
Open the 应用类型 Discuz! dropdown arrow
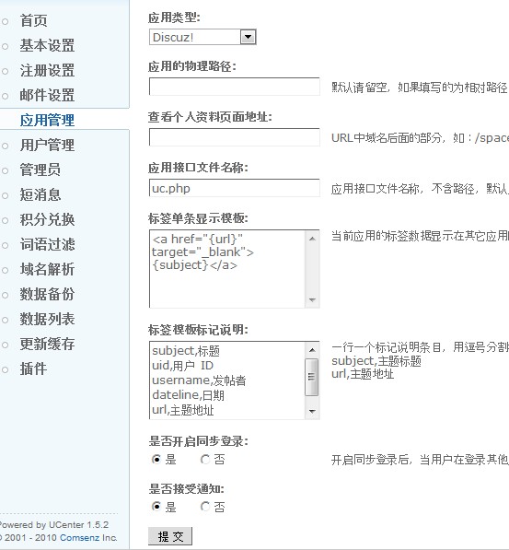coord(249,37)
